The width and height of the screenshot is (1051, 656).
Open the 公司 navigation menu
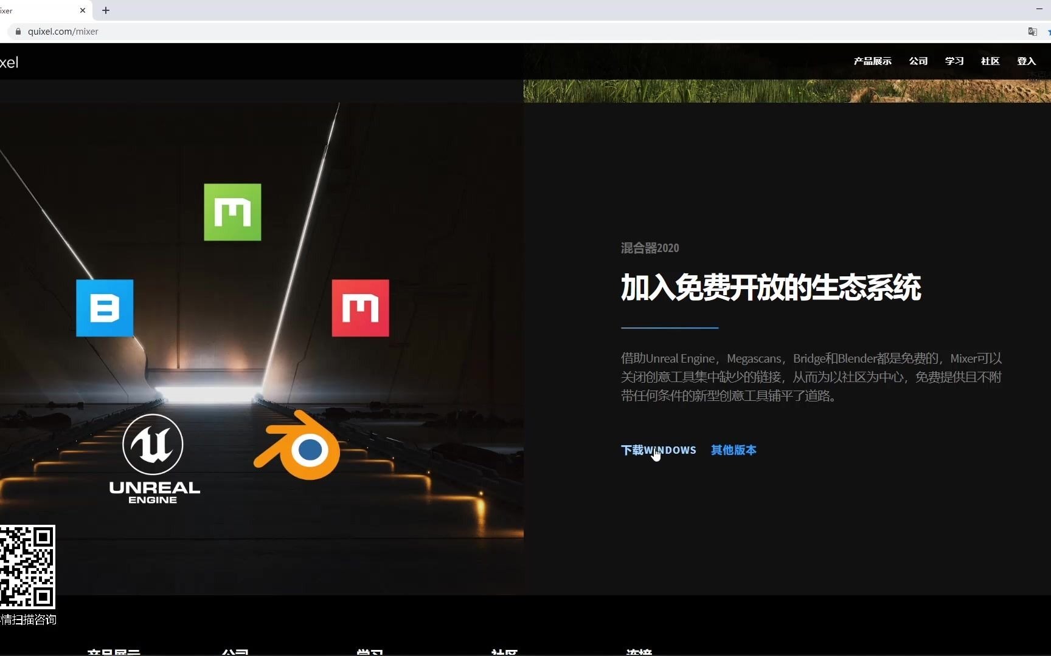(x=918, y=61)
